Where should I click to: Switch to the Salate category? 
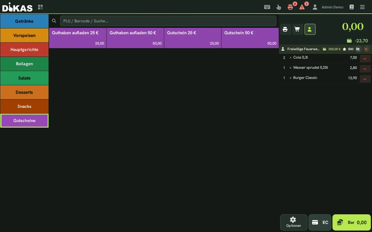point(24,78)
